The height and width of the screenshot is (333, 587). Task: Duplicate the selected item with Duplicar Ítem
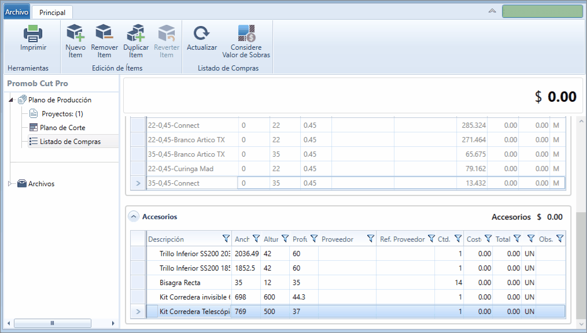pyautogui.click(x=136, y=41)
